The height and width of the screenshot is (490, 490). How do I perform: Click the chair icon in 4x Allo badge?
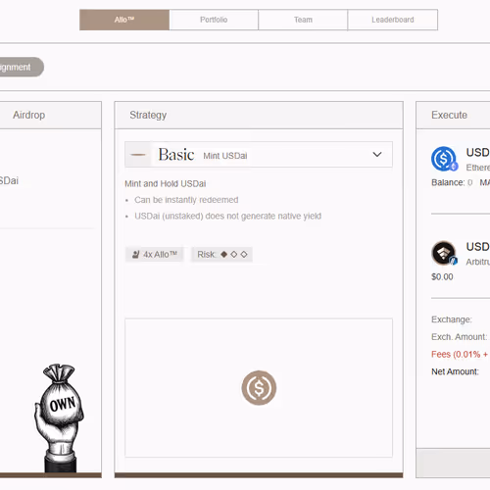tap(136, 254)
